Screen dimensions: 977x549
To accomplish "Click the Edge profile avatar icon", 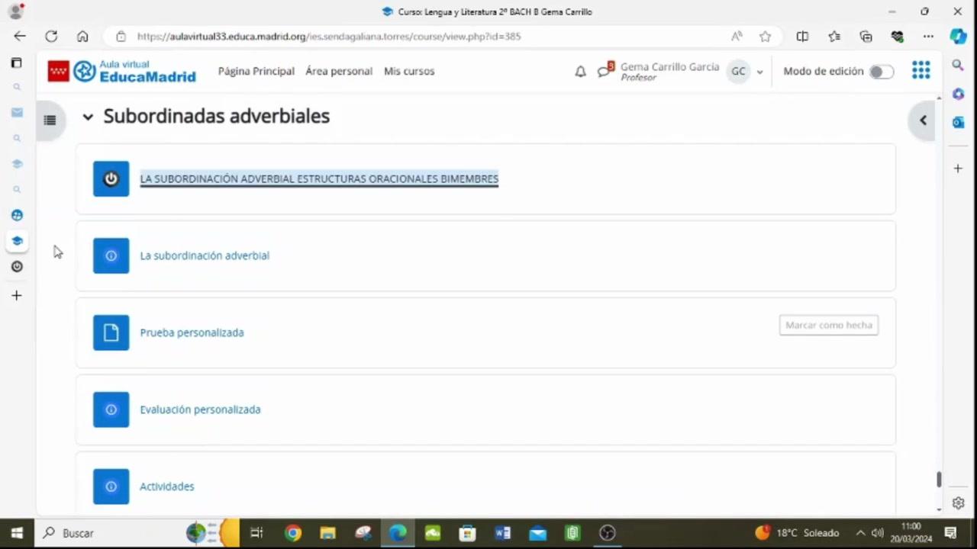I will tap(16, 11).
